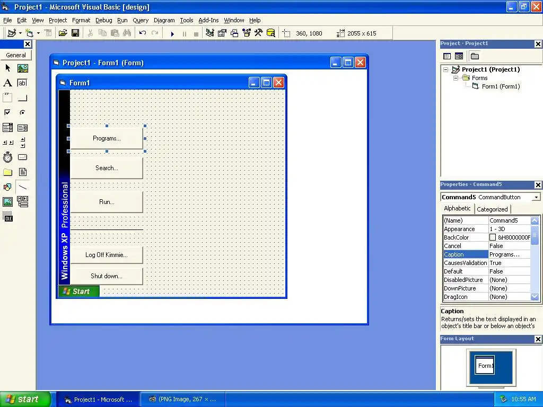Open the Command5 object selector dropdown

click(536, 197)
